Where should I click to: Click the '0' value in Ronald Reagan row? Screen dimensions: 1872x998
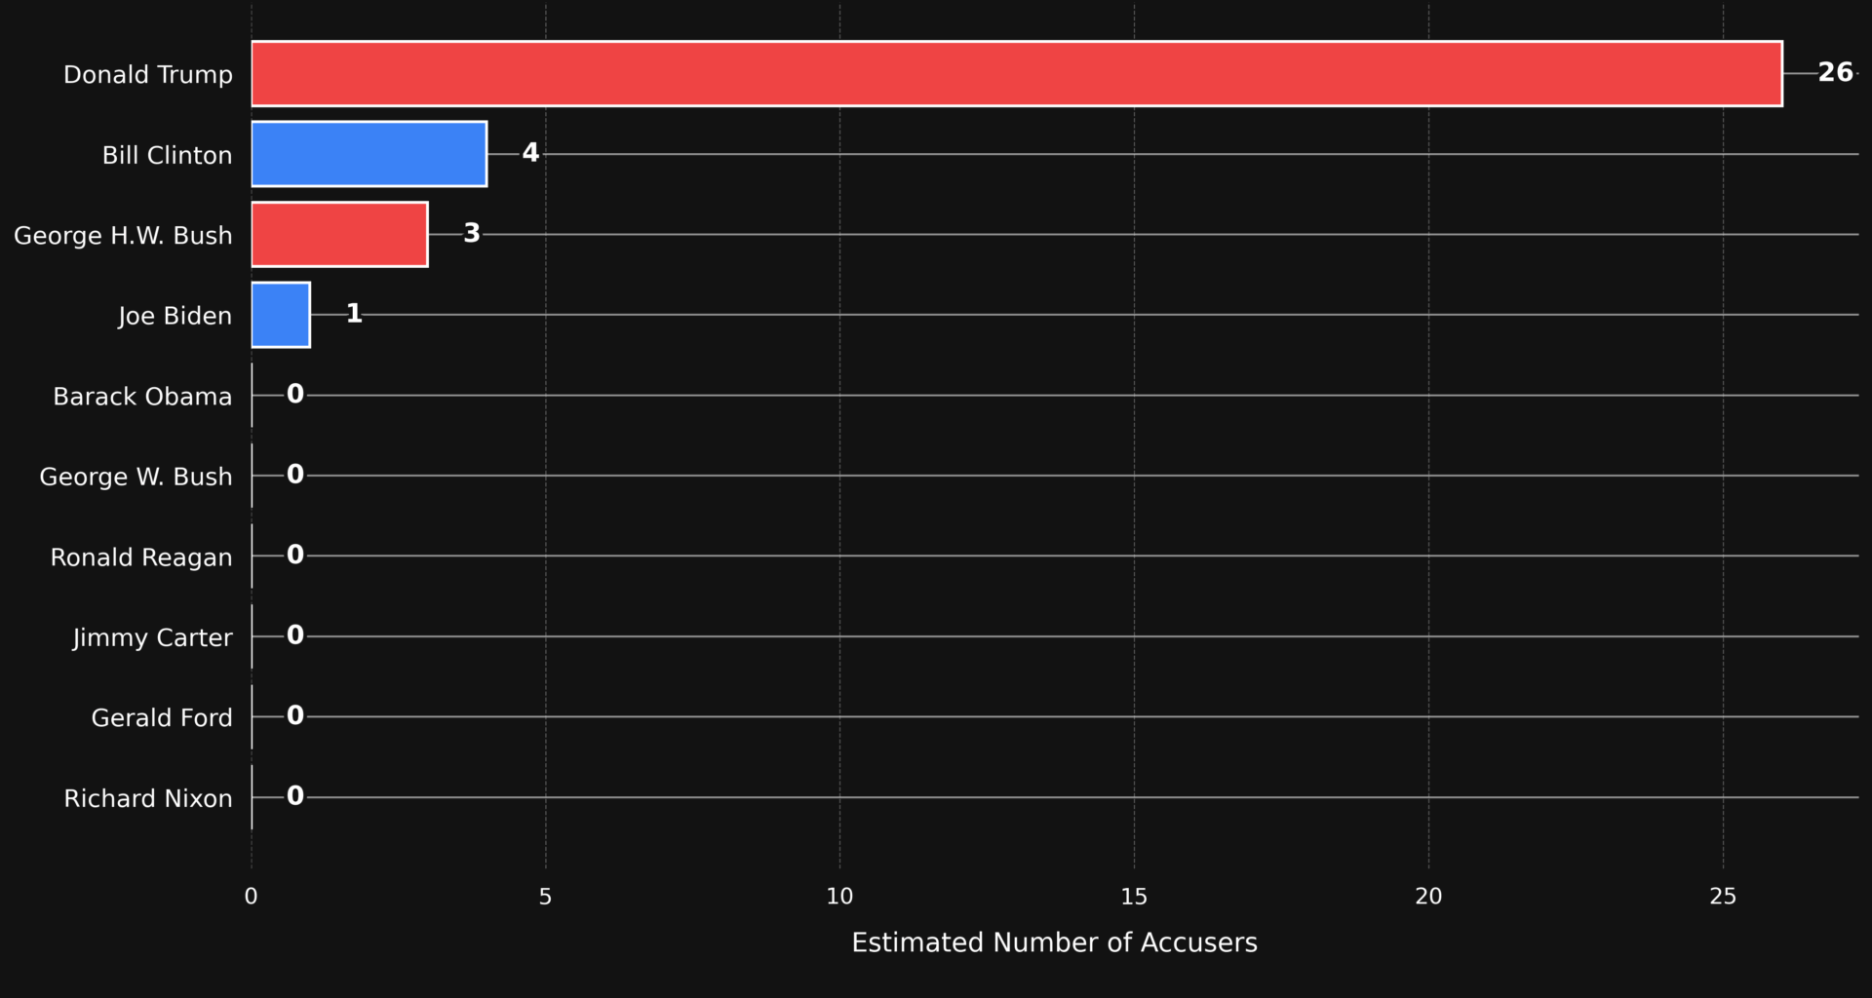point(295,555)
